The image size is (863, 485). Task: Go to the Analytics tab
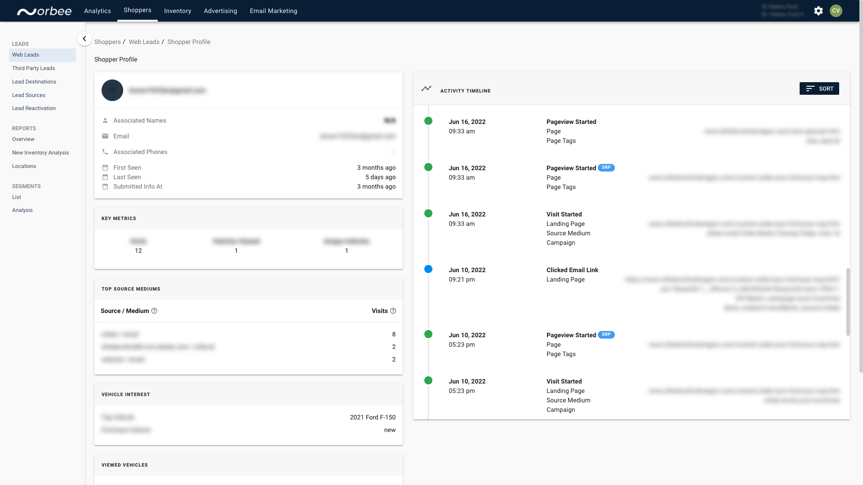click(x=98, y=11)
